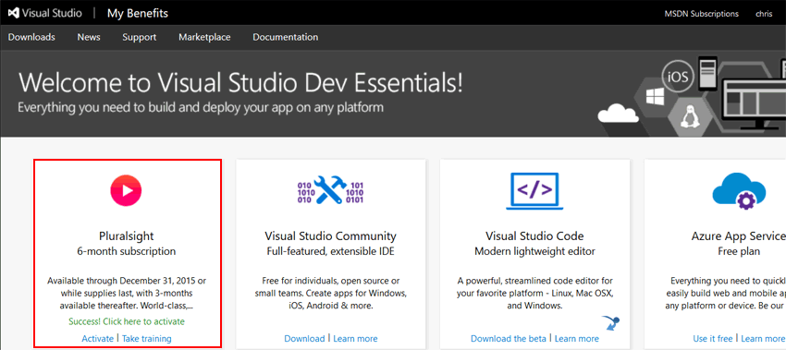Open the Downloads menu
Viewport: 786px width, 350px height.
[31, 37]
